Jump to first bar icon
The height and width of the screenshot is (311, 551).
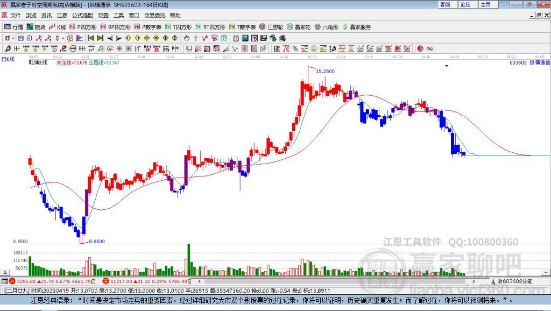[90, 38]
